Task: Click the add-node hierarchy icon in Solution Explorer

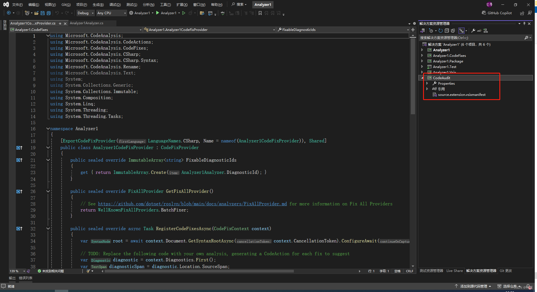Action: [485, 31]
